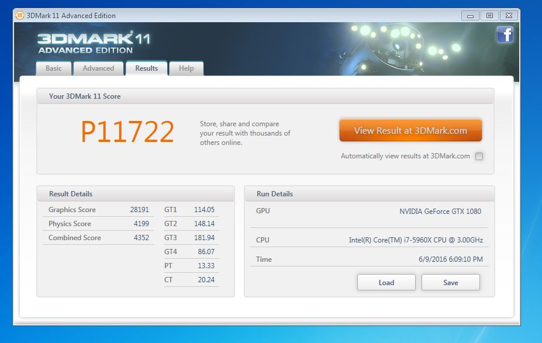The image size is (542, 343).
Task: Open the Help tab
Action: (x=186, y=68)
